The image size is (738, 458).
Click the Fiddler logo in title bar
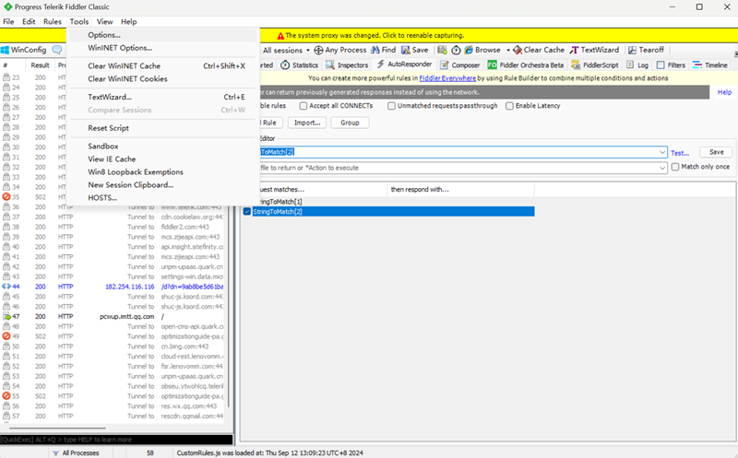pyautogui.click(x=7, y=7)
